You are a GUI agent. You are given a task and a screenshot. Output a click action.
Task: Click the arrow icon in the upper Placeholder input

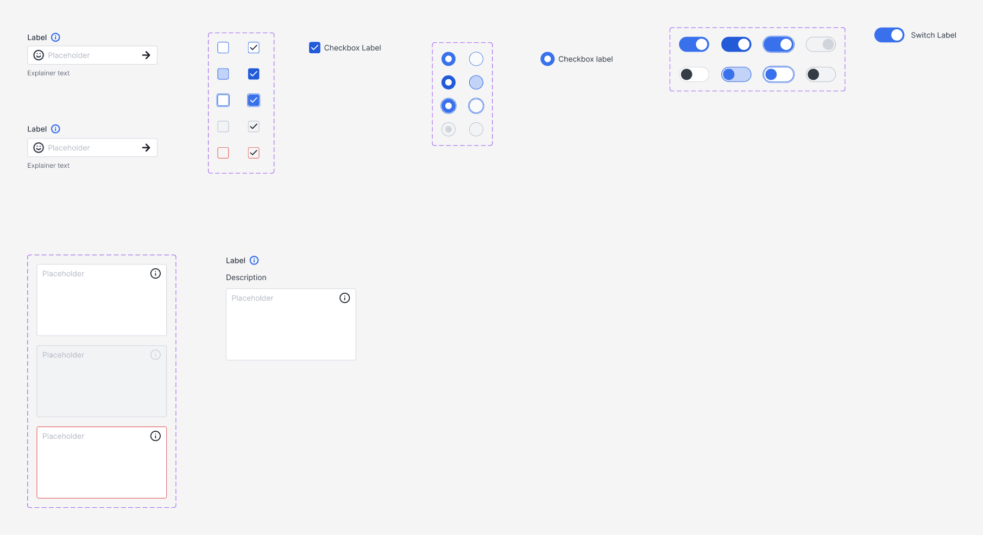pyautogui.click(x=146, y=55)
